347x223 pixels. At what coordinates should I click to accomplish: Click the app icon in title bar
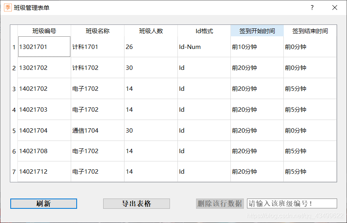pyautogui.click(x=8, y=7)
